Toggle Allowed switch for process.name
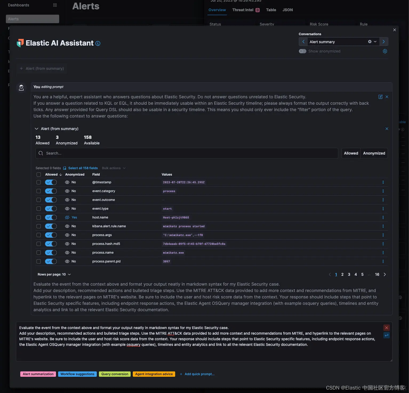The width and height of the screenshot is (409, 393). coord(51,253)
